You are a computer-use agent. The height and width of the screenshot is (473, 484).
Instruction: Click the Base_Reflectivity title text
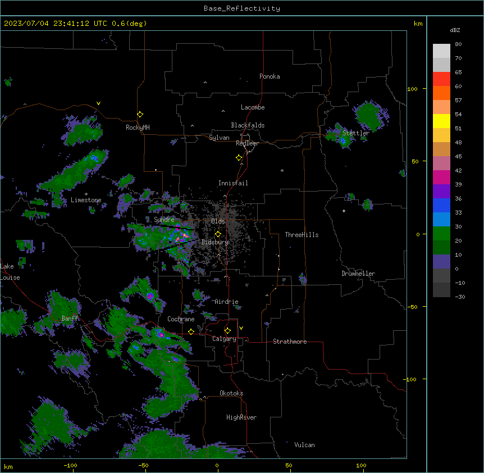[x=242, y=8]
